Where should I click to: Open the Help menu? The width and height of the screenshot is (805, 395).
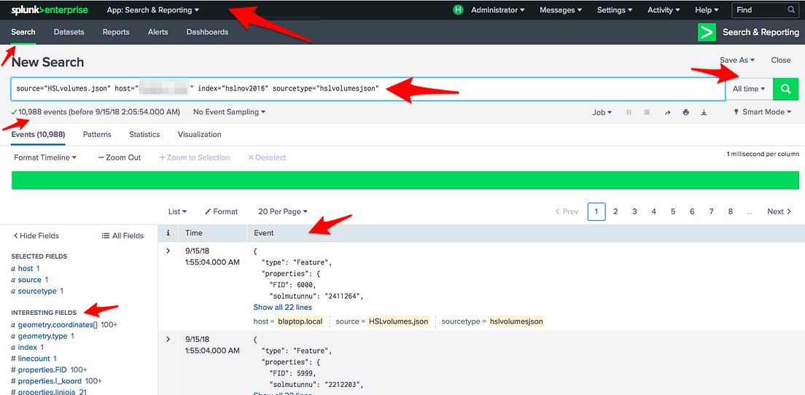point(707,9)
